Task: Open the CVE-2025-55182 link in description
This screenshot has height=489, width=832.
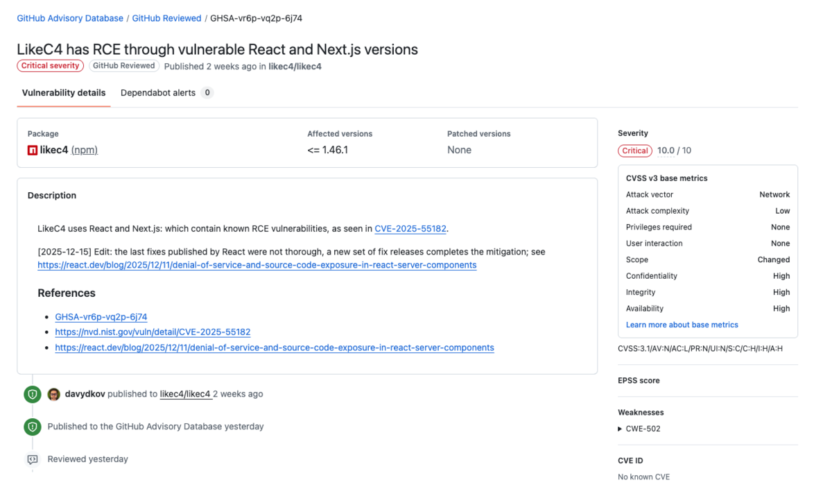Action: [x=410, y=229]
